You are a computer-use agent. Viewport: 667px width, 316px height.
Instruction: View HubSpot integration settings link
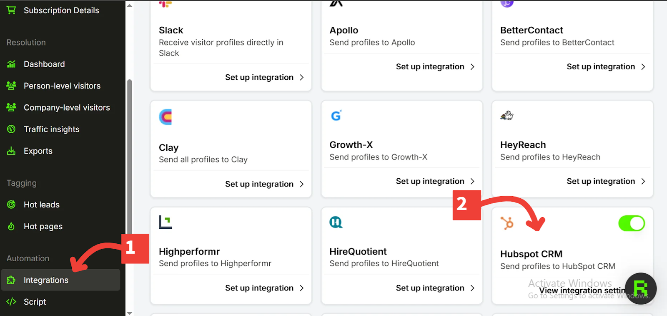click(x=582, y=290)
